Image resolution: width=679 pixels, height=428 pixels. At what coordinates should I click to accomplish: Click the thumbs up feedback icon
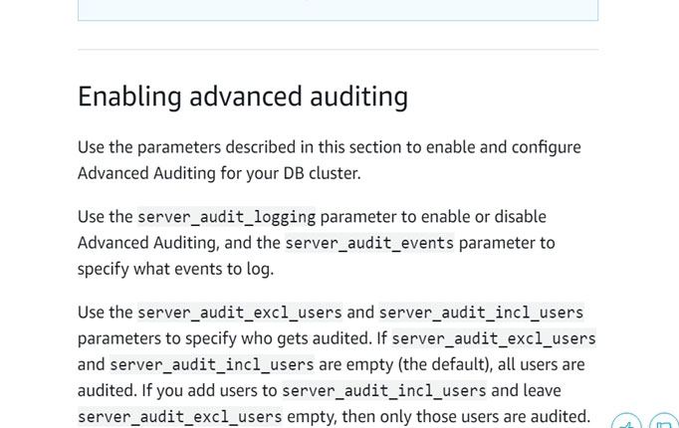pyautogui.click(x=627, y=422)
